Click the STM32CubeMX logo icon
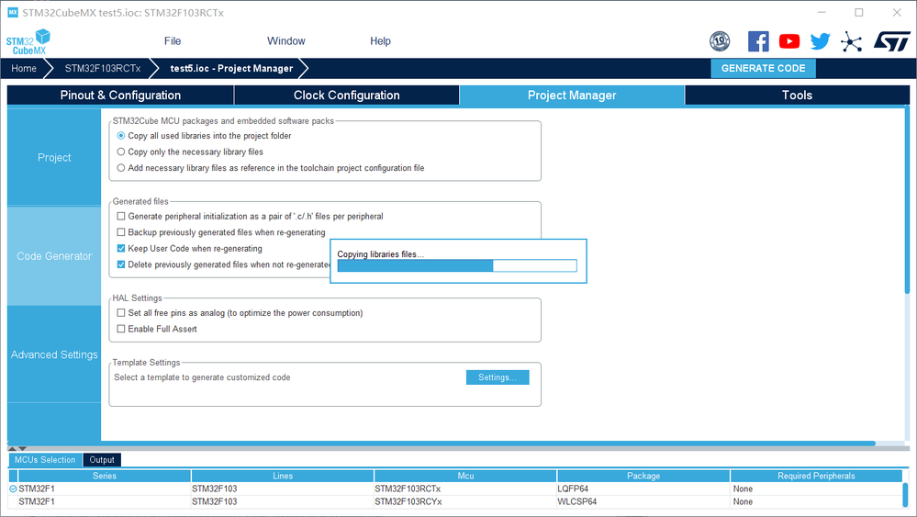 28,41
